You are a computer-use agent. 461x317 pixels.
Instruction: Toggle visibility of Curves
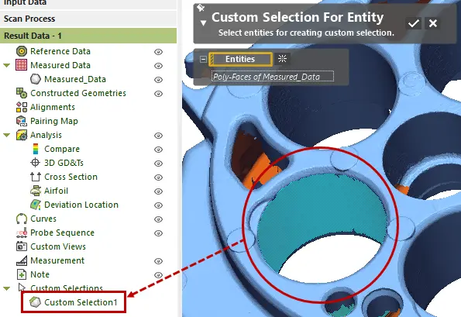[159, 219]
